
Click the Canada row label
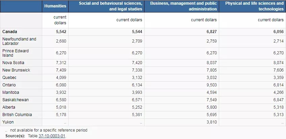tap(10, 32)
